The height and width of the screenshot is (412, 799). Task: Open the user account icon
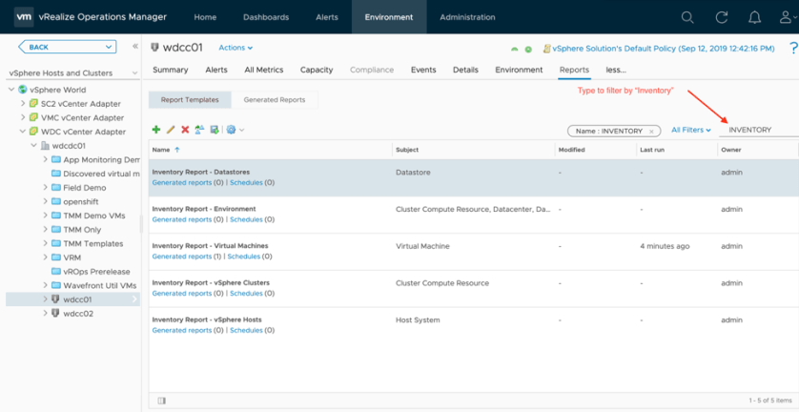788,17
